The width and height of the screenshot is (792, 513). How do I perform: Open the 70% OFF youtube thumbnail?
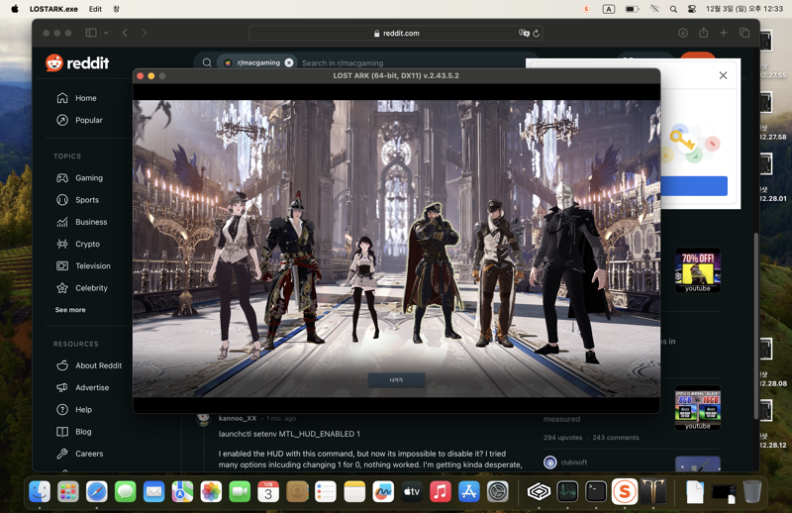coord(698,270)
